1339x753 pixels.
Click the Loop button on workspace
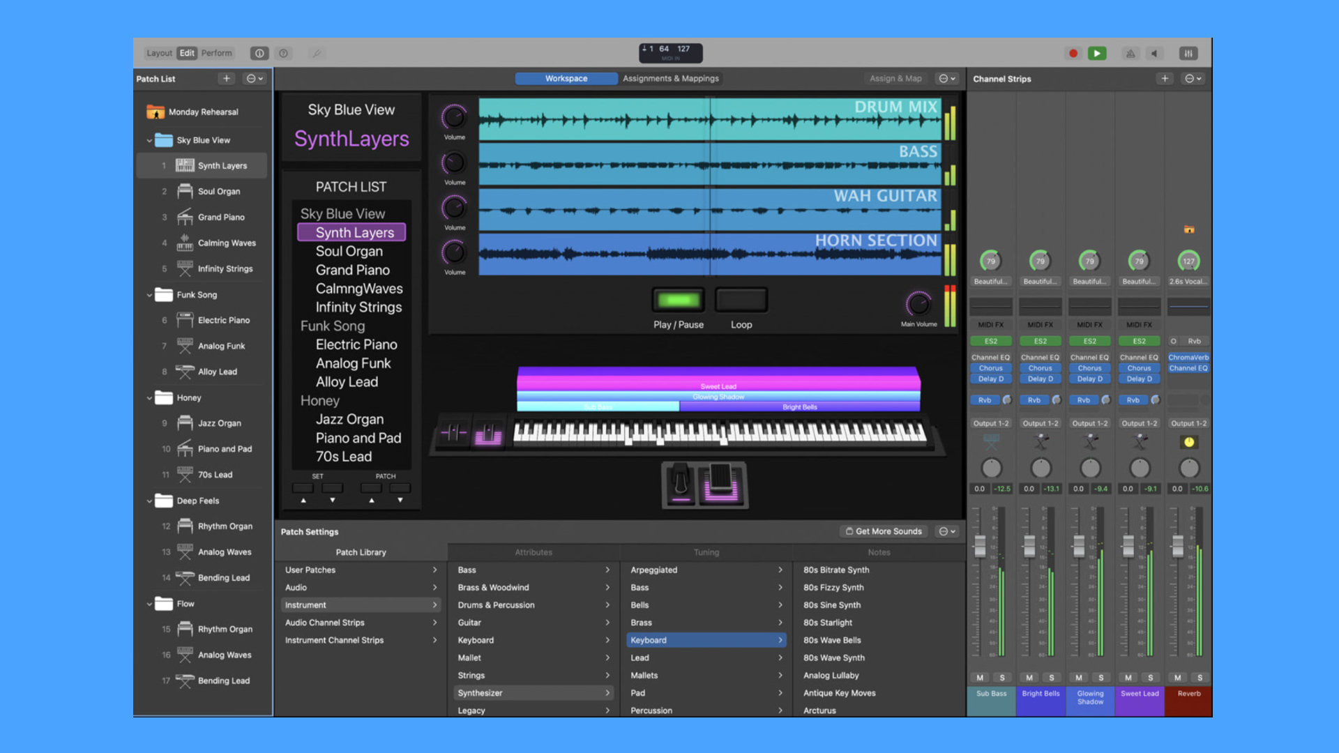click(741, 301)
